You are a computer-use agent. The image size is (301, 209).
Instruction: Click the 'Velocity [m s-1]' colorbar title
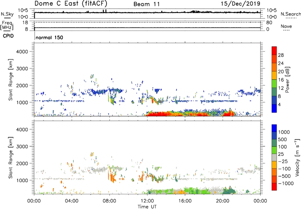coord(297,157)
